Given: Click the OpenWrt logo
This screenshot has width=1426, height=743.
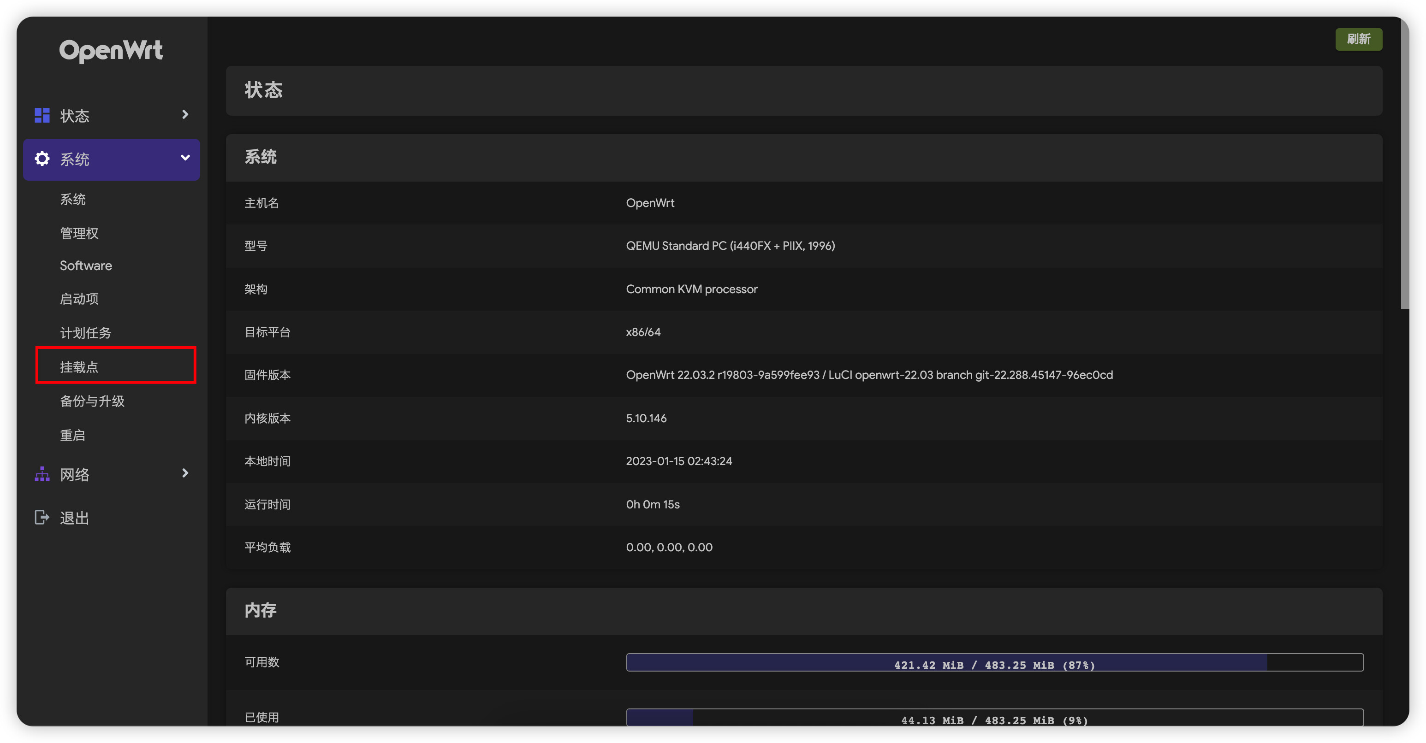Looking at the screenshot, I should (x=111, y=50).
